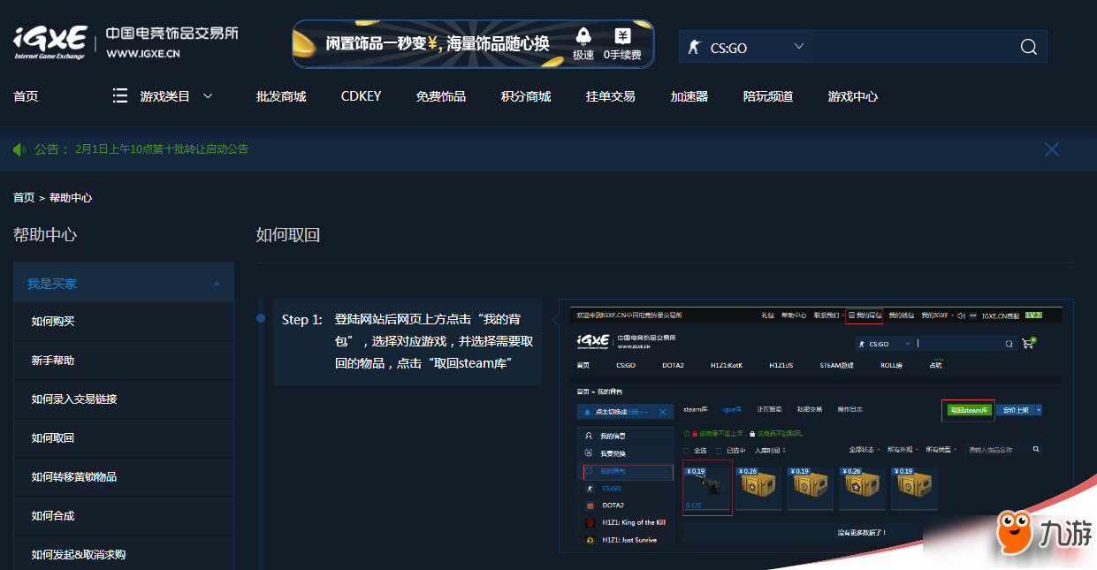Go to 首页 in the main navigation

[26, 96]
